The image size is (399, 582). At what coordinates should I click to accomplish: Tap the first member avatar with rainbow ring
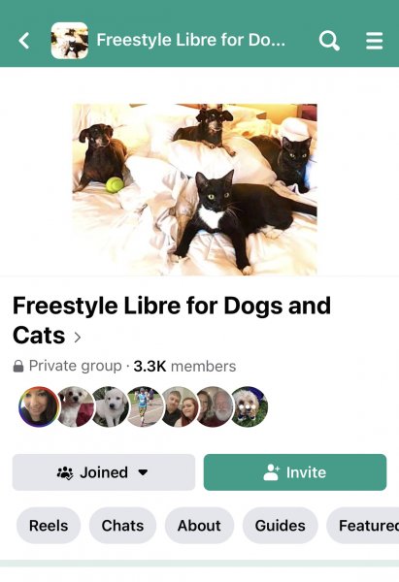[39, 406]
